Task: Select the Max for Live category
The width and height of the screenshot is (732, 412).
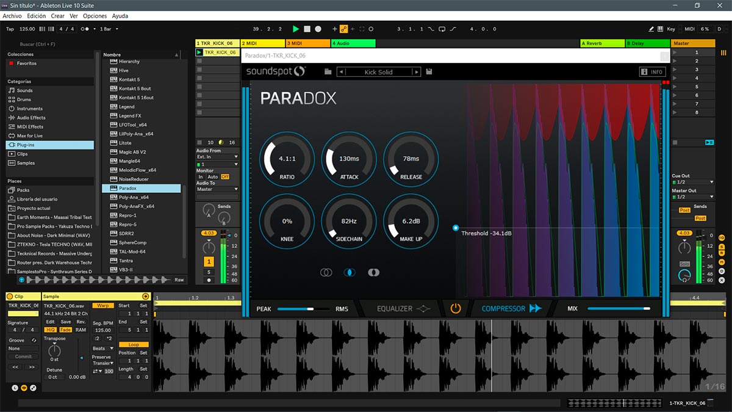Action: [x=30, y=136]
